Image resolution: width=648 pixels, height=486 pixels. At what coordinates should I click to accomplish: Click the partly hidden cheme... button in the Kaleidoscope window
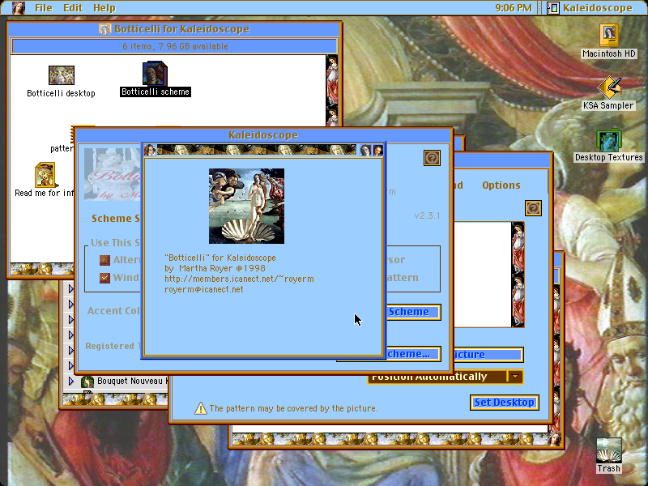(x=413, y=354)
